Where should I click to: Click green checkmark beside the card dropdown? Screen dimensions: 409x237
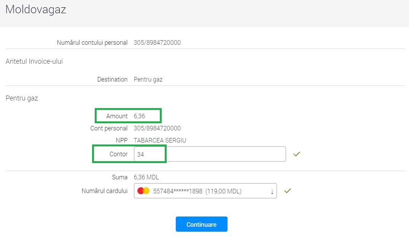point(288,191)
